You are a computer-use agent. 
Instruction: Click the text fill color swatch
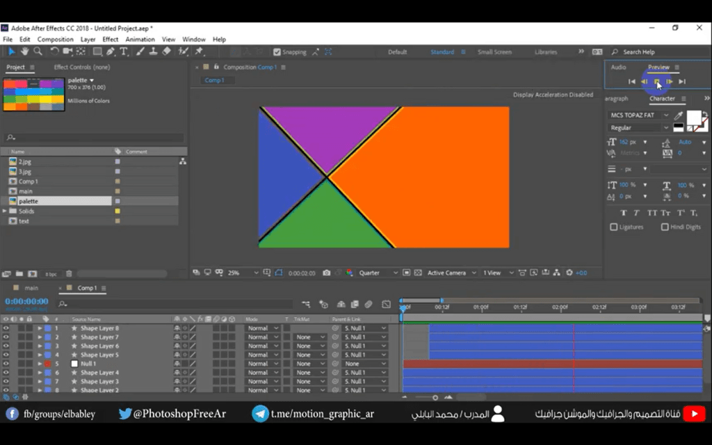coord(693,118)
